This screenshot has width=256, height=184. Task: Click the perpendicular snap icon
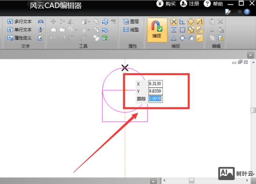pos(182,22)
